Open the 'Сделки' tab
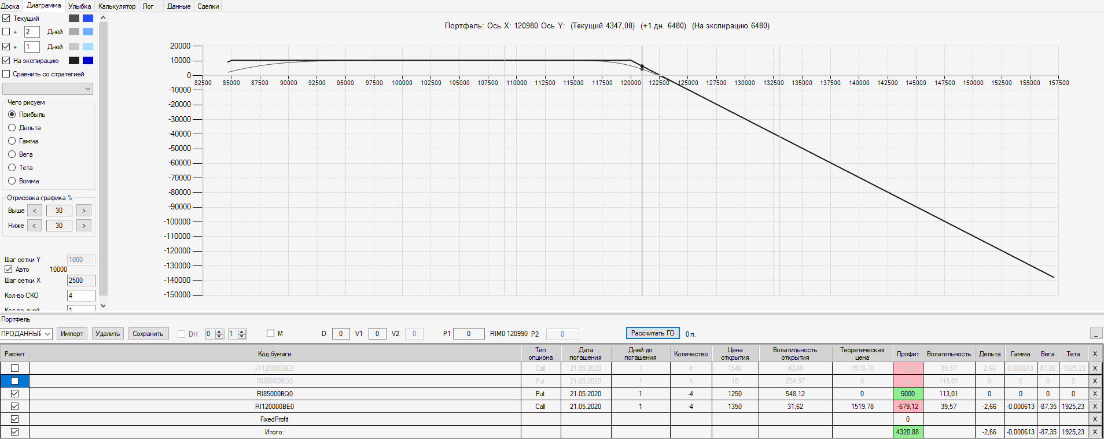Image resolution: width=1104 pixels, height=439 pixels. (208, 6)
